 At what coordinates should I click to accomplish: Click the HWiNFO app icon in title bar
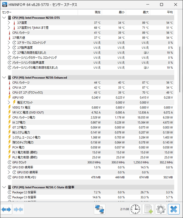click(x=5, y=4)
